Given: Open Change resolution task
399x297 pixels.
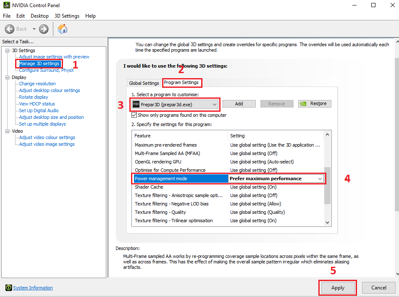Looking at the screenshot, I should pos(37,84).
